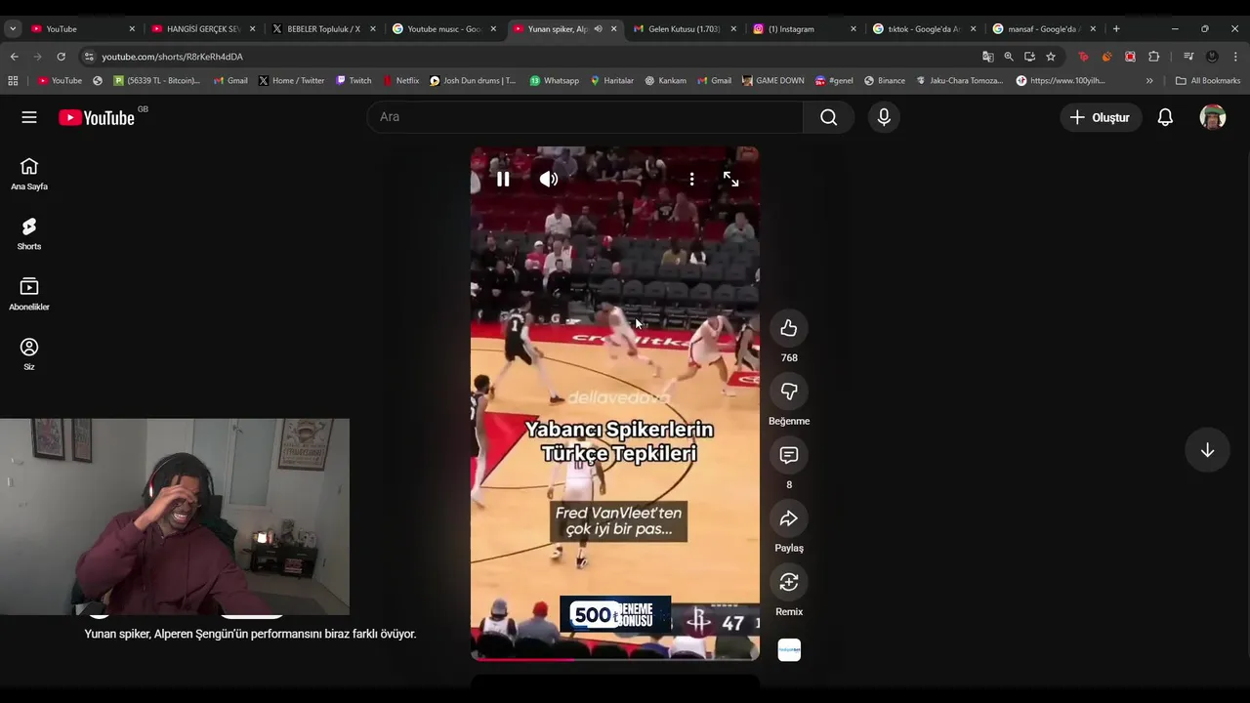The image size is (1250, 703).
Task: Open the red screen recorder extension
Action: click(x=1130, y=57)
